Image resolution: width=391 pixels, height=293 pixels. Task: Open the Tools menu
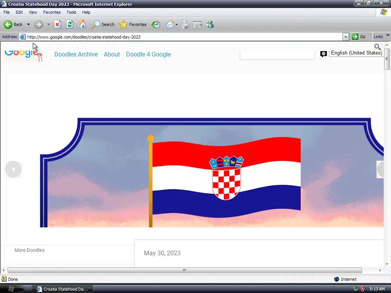click(71, 12)
